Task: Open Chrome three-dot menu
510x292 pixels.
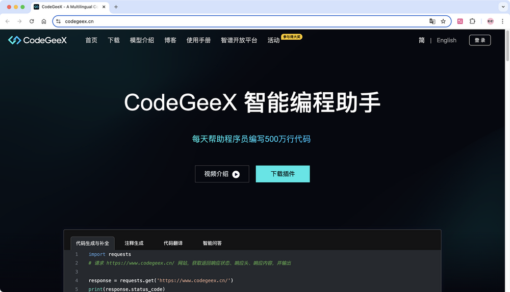Action: pyautogui.click(x=502, y=21)
